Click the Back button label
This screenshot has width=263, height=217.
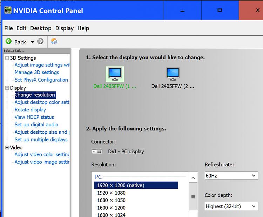20,42
